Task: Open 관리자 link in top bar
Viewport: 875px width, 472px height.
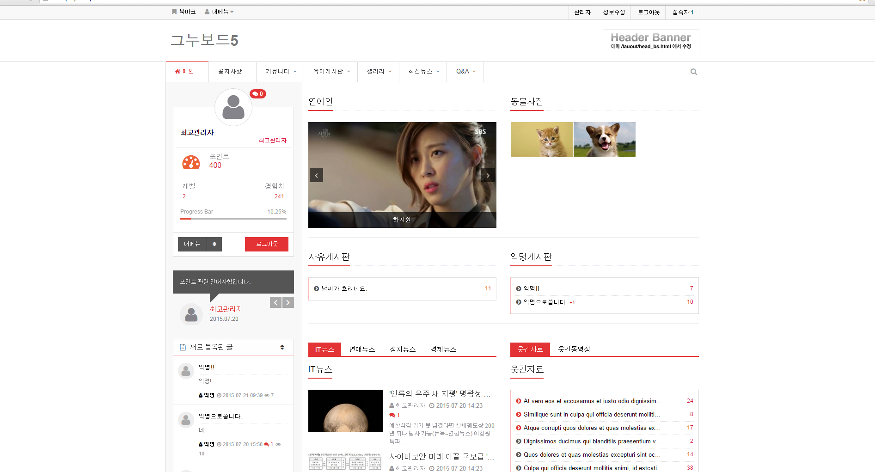Action: click(x=582, y=12)
